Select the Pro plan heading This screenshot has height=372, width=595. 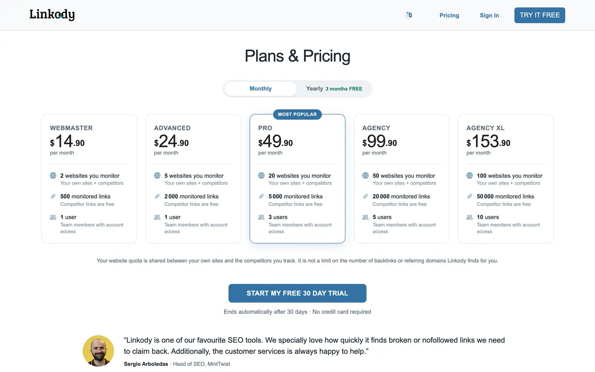click(x=265, y=128)
